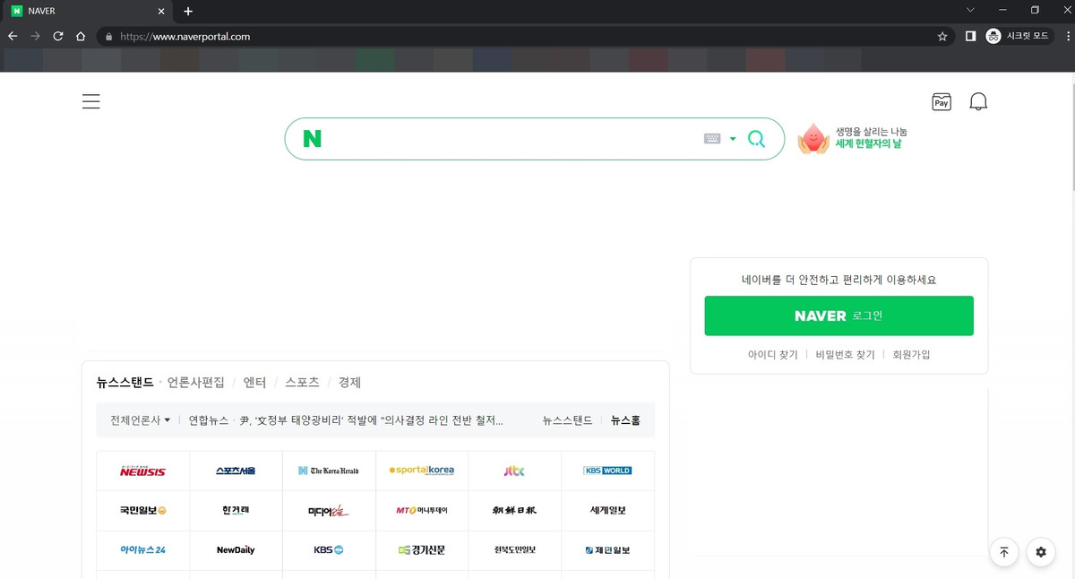Click the green NAVER 로그인 button
Image resolution: width=1075 pixels, height=579 pixels.
pyautogui.click(x=838, y=316)
